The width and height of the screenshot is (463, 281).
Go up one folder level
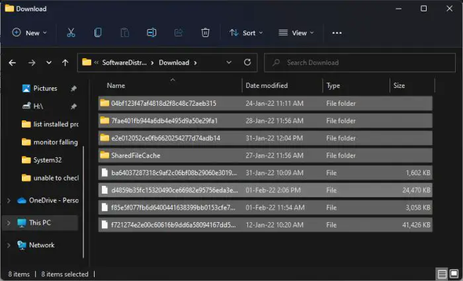65,63
